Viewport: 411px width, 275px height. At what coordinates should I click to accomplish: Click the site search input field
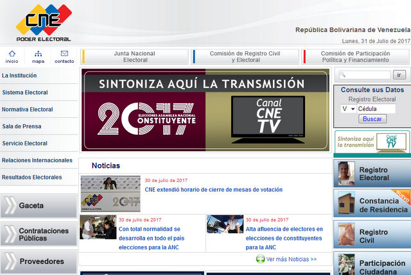(x=365, y=75)
